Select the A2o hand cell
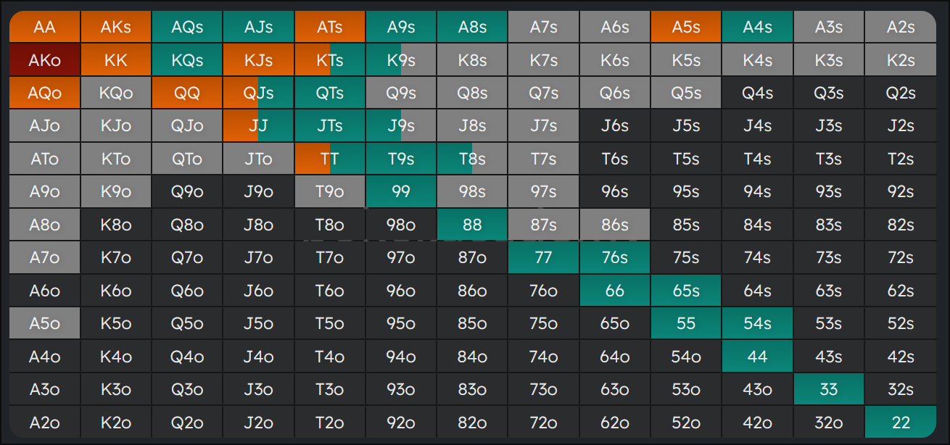Image resolution: width=950 pixels, height=445 pixels. coord(44,423)
